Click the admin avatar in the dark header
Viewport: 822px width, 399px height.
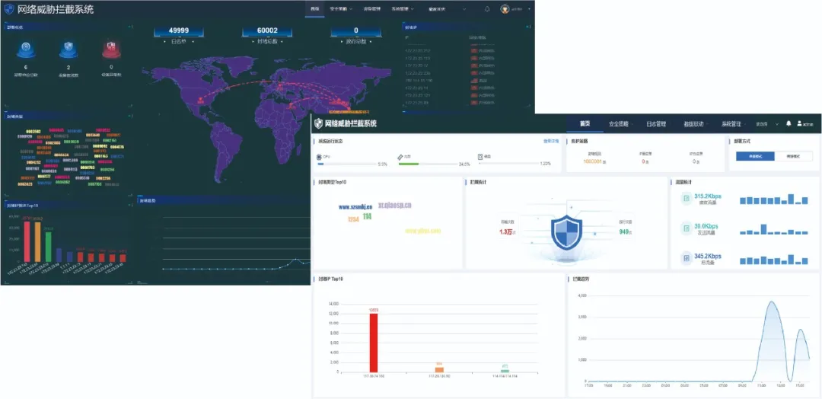[x=505, y=9]
